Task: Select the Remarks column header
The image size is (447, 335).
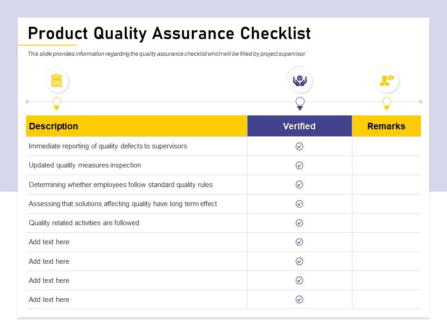Action: click(386, 126)
